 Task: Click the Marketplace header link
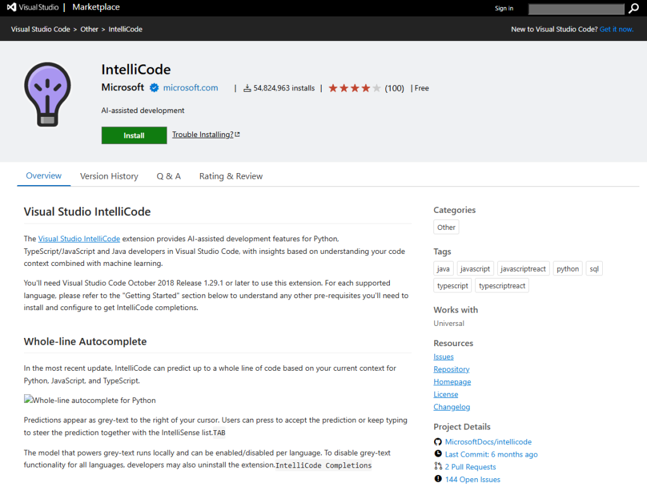96,7
